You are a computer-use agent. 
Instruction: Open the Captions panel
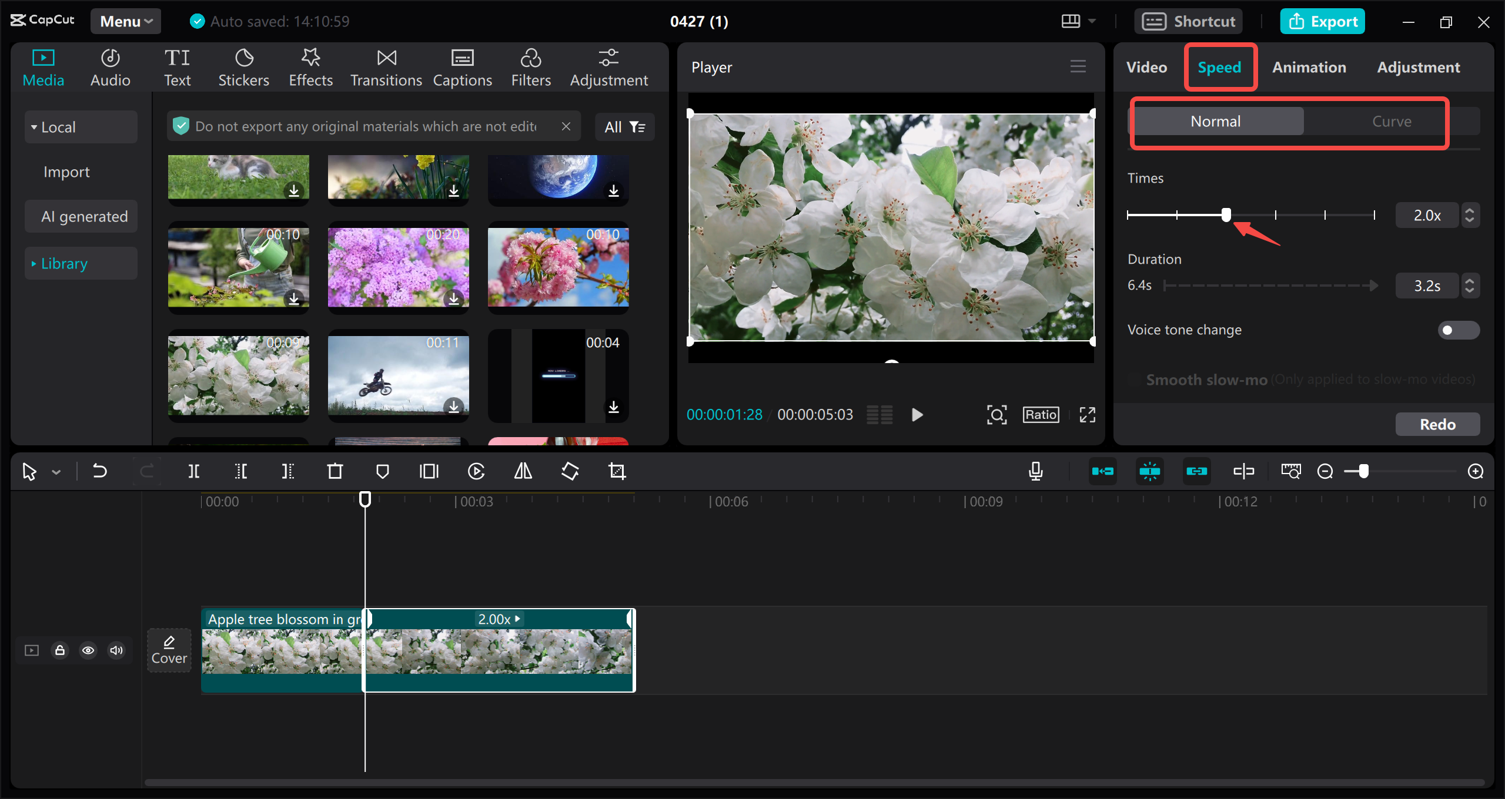coord(463,68)
